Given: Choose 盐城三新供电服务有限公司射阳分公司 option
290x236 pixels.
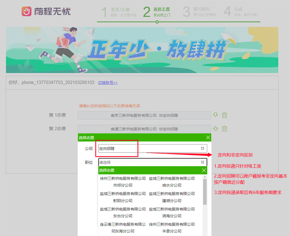Looking at the screenshot, I should pyautogui.click(x=123, y=197).
